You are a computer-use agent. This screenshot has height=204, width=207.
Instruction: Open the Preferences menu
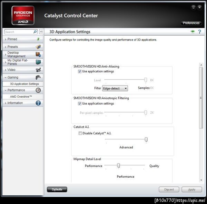pyautogui.click(x=191, y=23)
